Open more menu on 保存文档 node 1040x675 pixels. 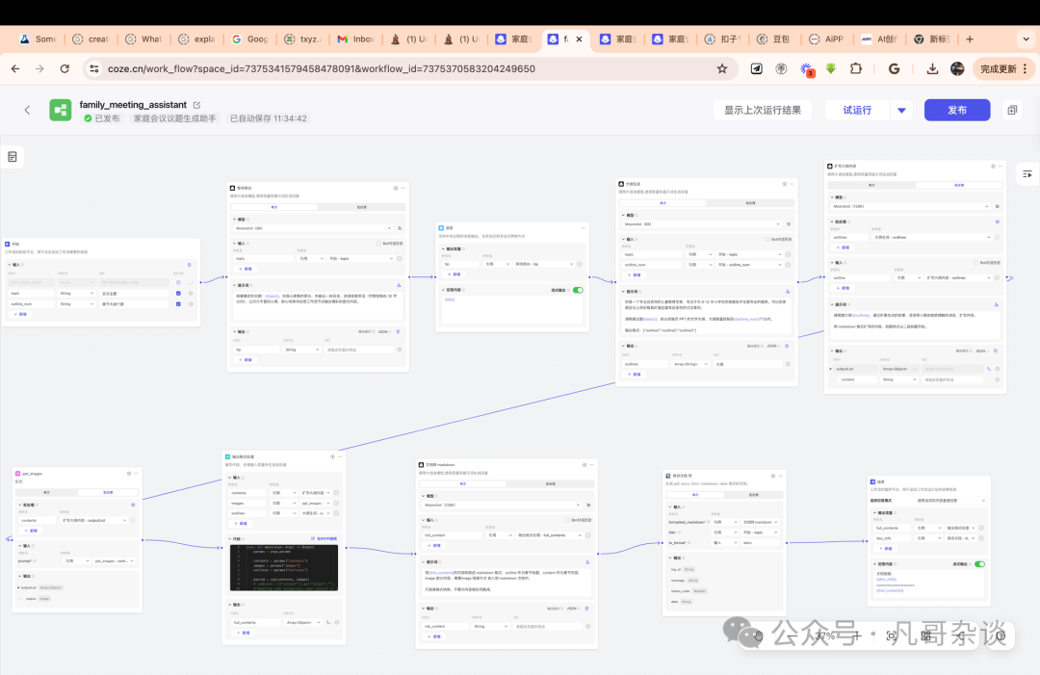(x=780, y=476)
